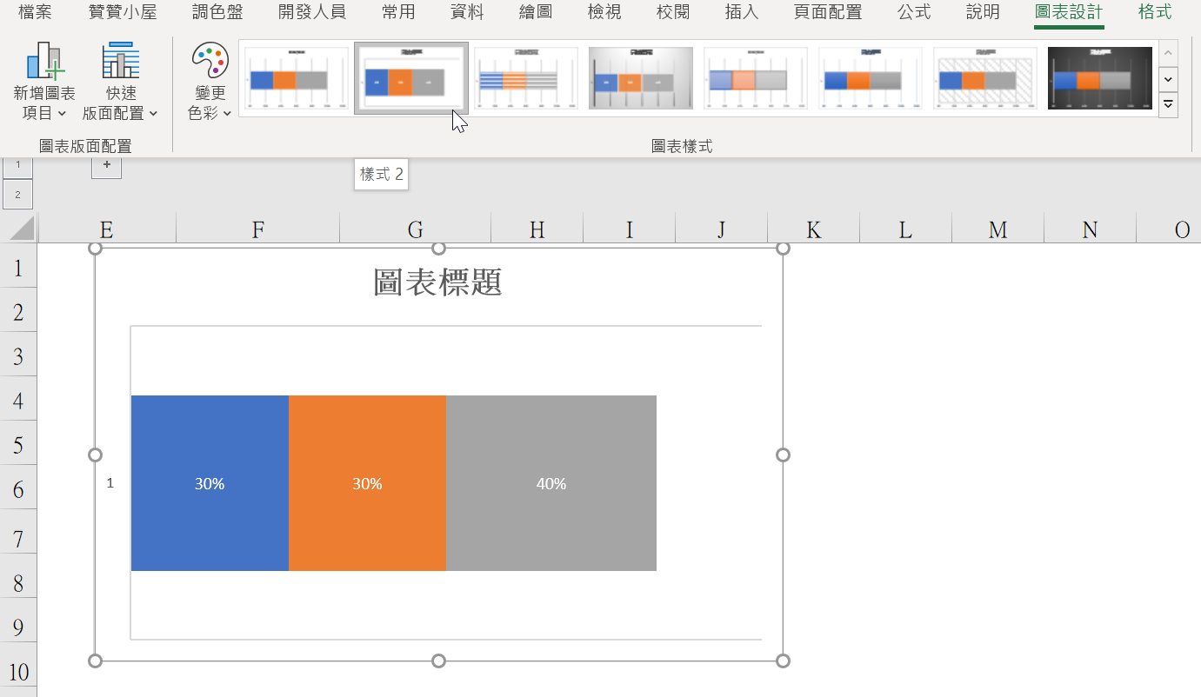Open the 說明 tab
Screen dimensions: 1201x697
pos(983,12)
